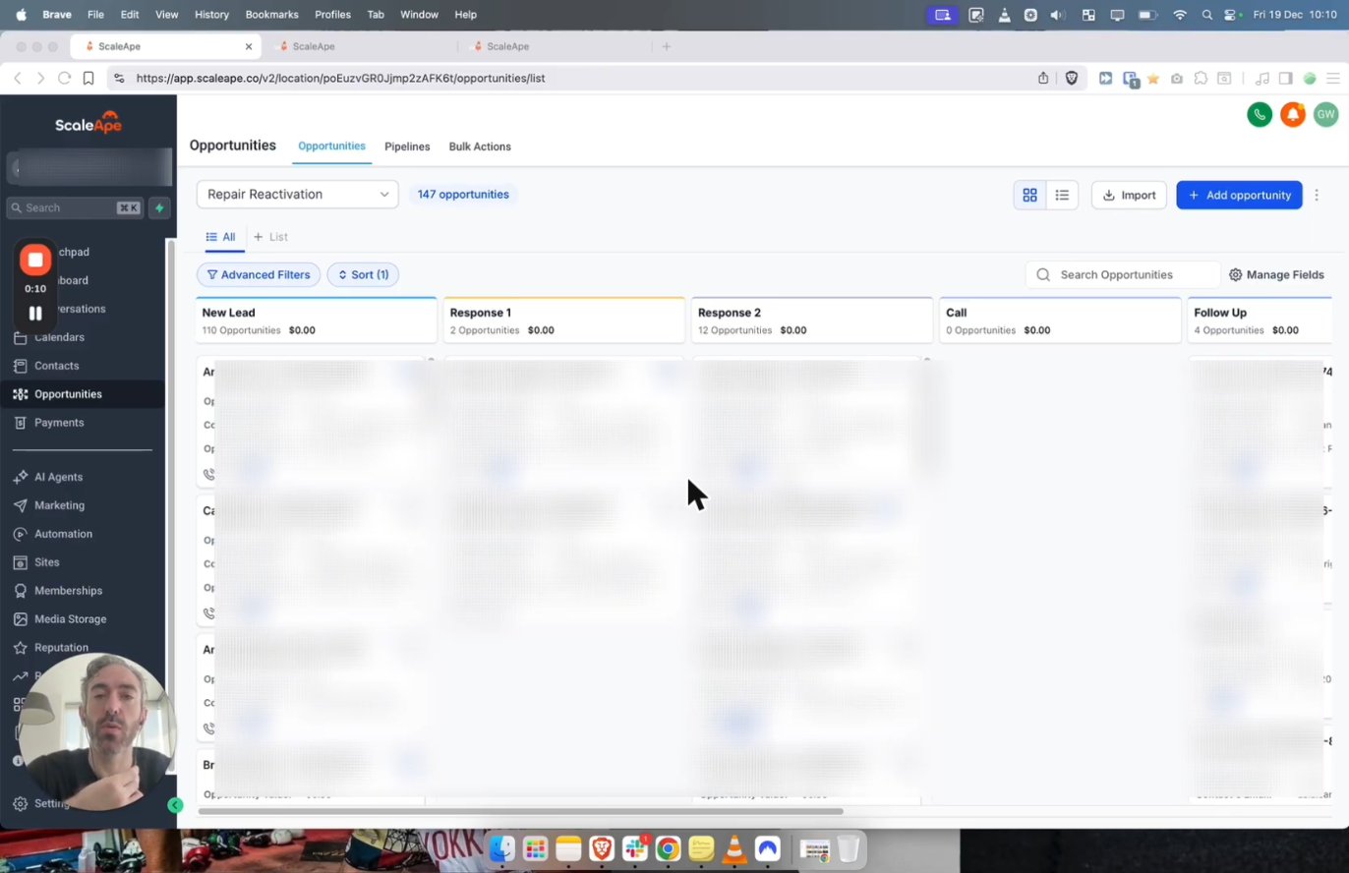Viewport: 1349px width, 873px height.
Task: Click the green lightning quick-action icon
Action: (159, 207)
